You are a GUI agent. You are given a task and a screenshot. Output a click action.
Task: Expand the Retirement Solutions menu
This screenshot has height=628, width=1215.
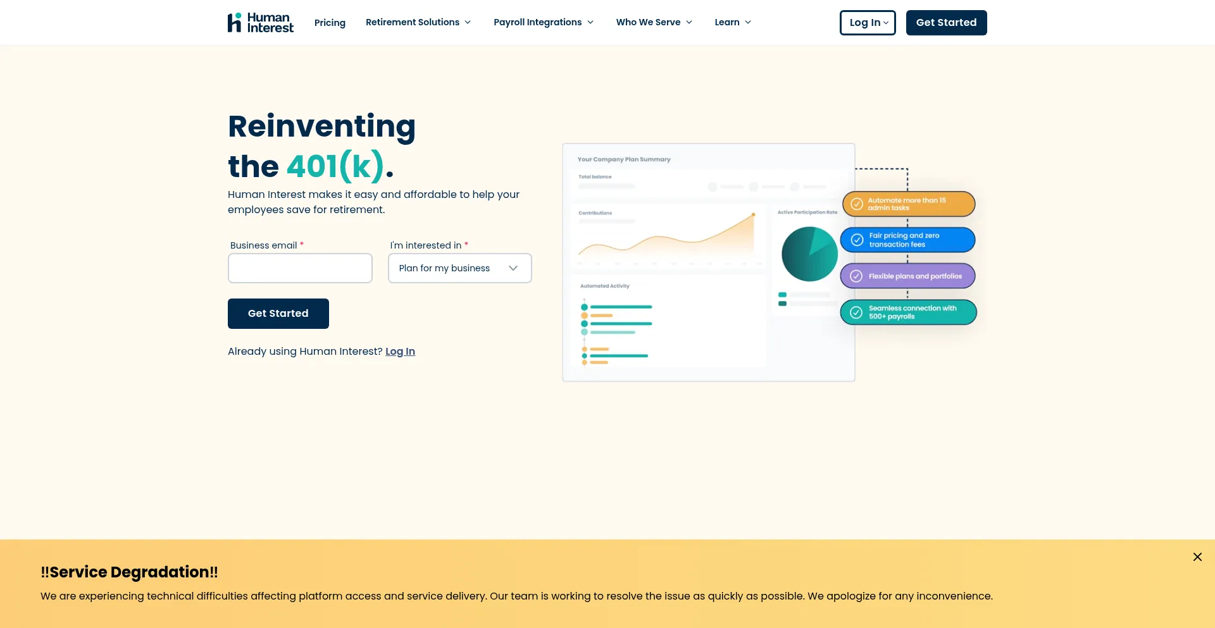click(418, 23)
